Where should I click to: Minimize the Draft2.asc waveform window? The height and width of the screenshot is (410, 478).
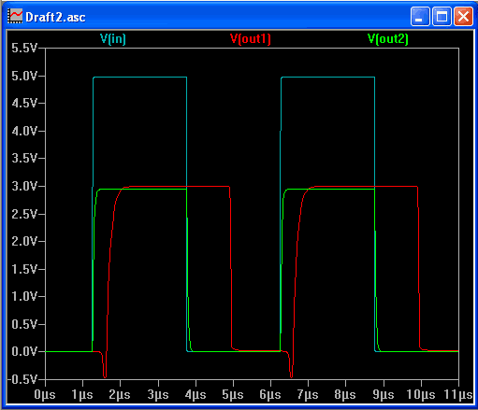[420, 16]
